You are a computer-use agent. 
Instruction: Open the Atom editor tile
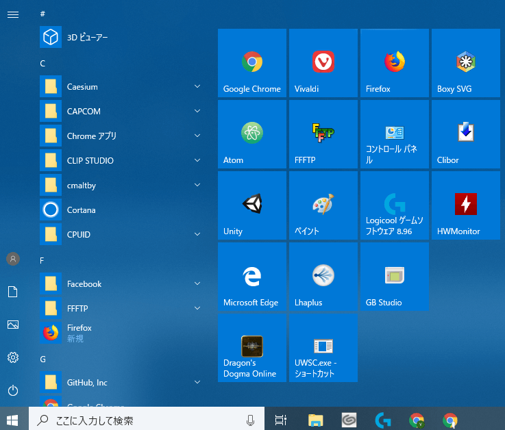pyautogui.click(x=252, y=134)
